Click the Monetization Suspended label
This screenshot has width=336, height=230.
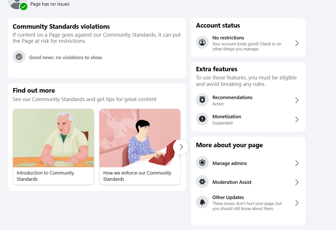pos(222,123)
